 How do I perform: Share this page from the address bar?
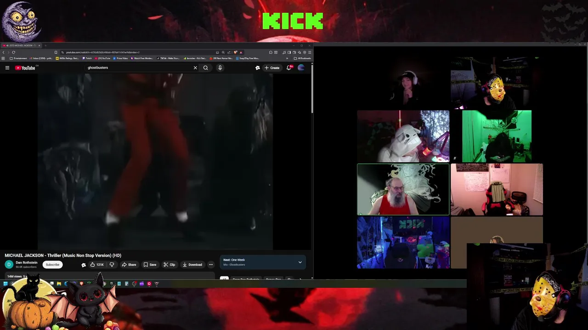tap(229, 52)
